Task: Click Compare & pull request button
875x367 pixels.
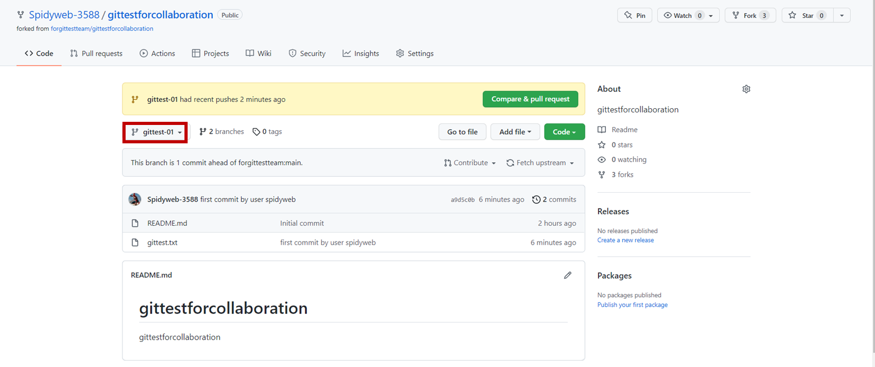Action: [x=530, y=99]
